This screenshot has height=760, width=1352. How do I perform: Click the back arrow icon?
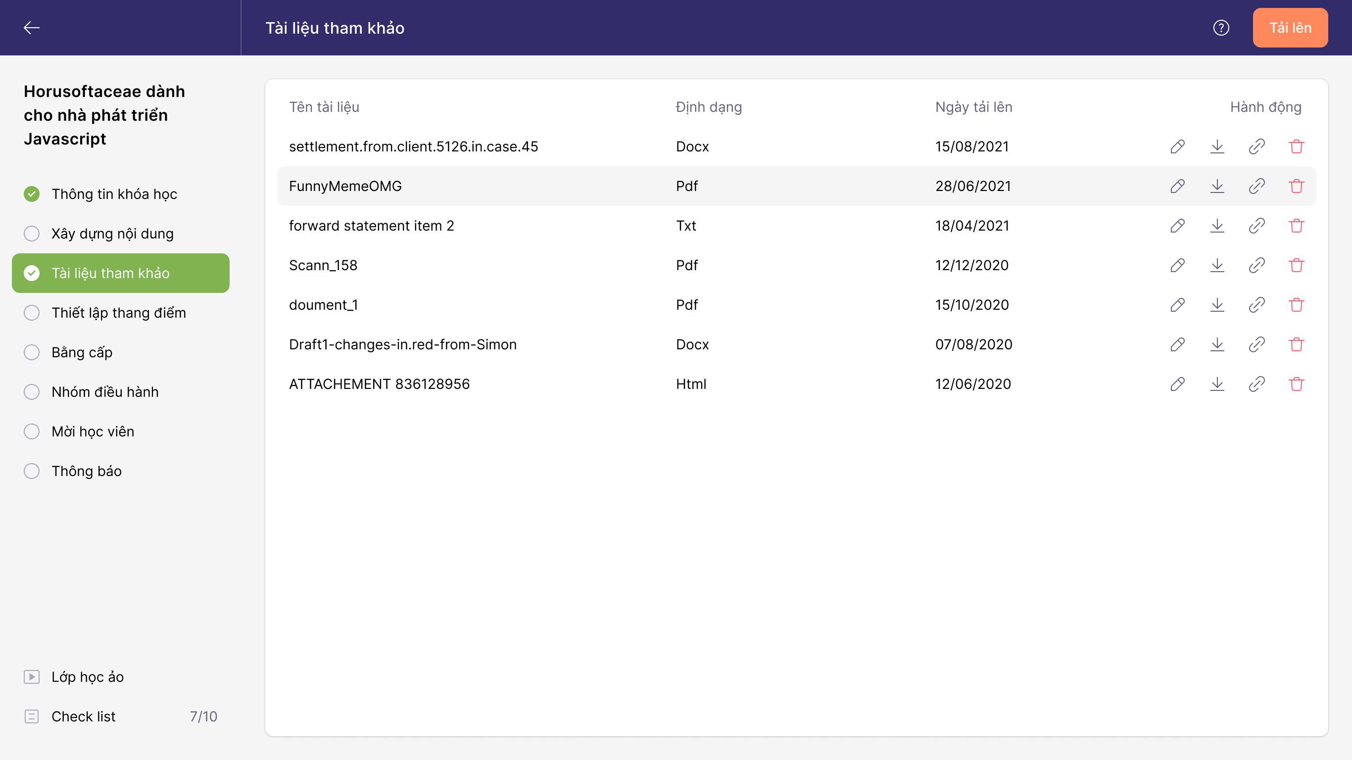(32, 28)
